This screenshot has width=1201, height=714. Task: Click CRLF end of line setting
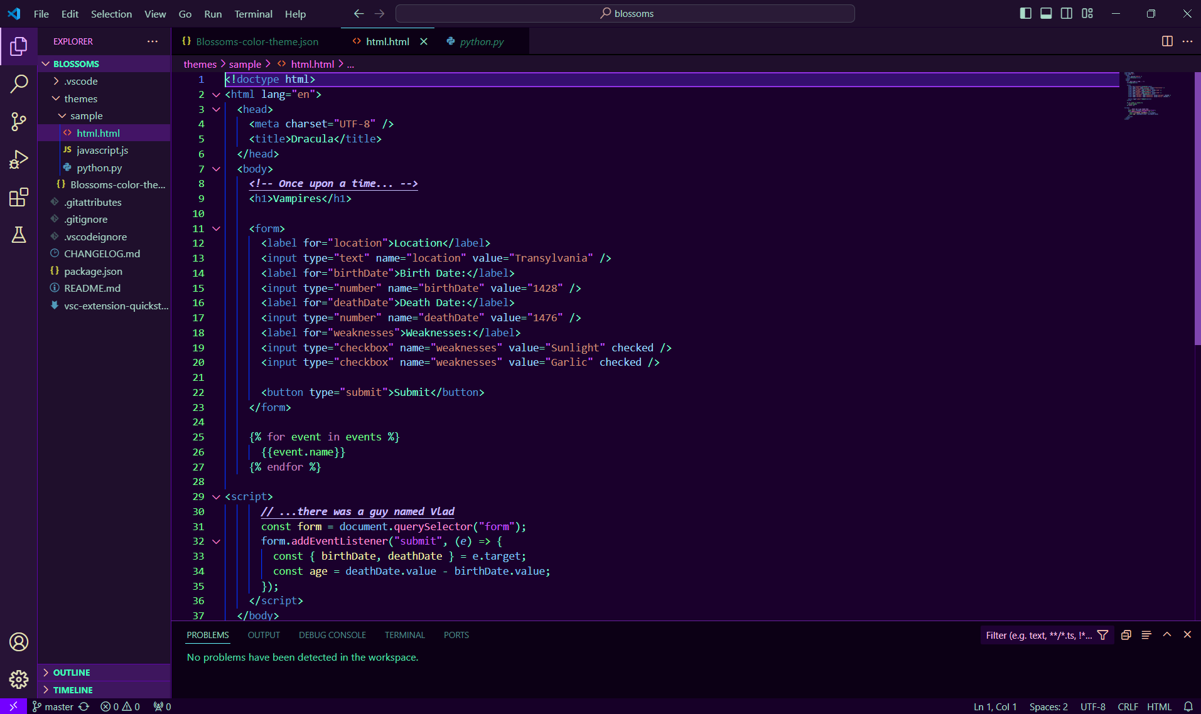click(x=1128, y=706)
